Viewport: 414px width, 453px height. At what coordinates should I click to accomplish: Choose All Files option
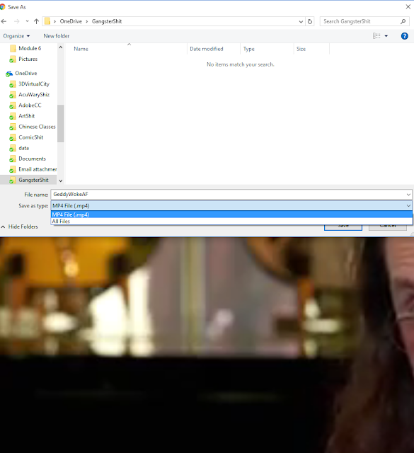click(231, 222)
